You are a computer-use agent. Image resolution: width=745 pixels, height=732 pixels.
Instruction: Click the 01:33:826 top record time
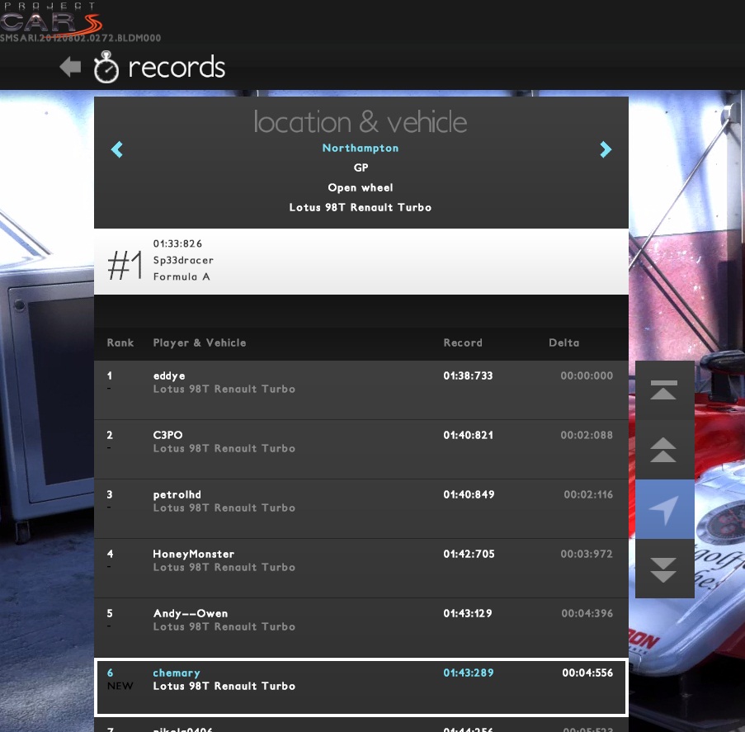177,243
